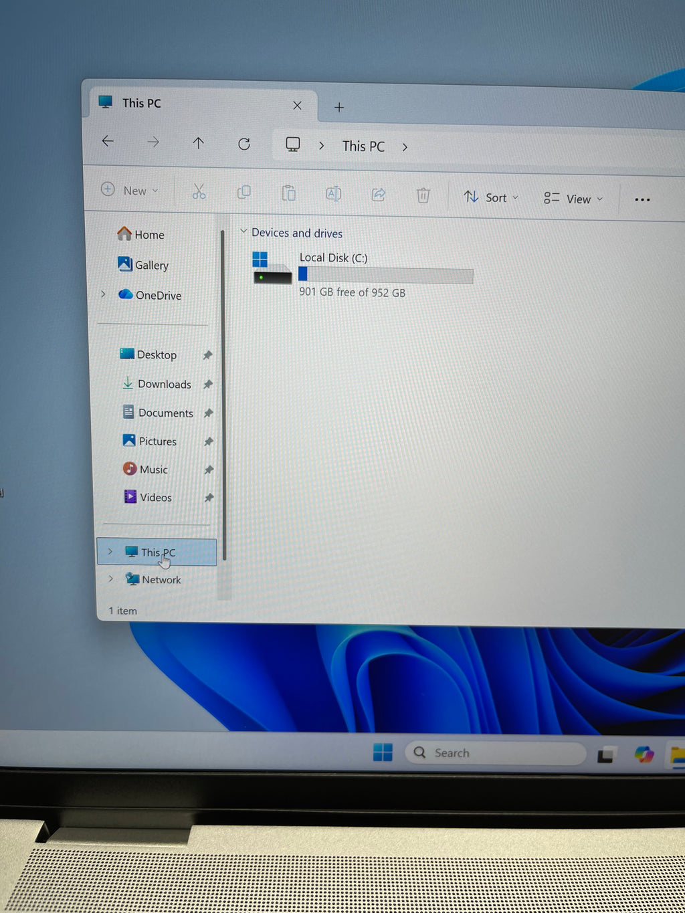Image resolution: width=685 pixels, height=913 pixels.
Task: Refresh the This PC view
Action: pyautogui.click(x=244, y=144)
